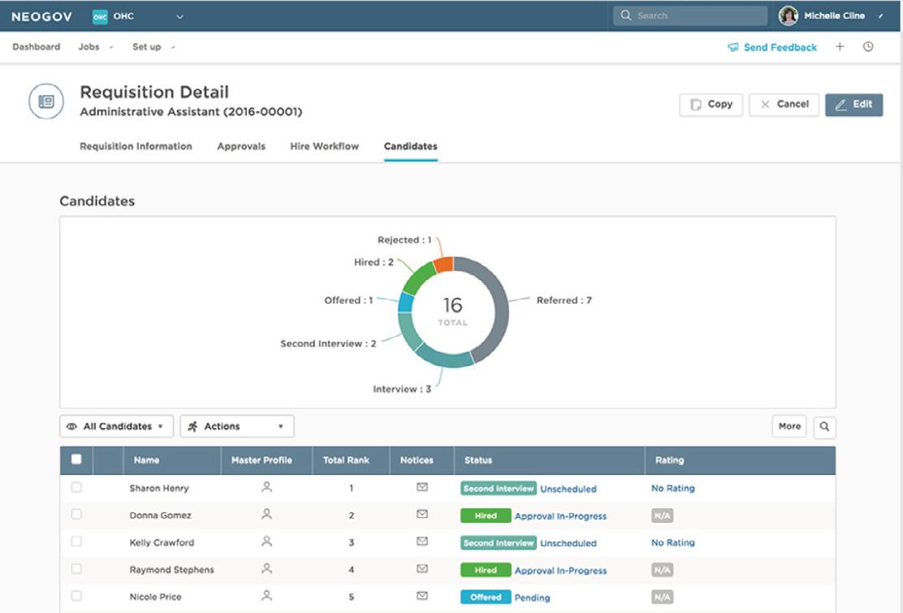This screenshot has width=903, height=613.
Task: Open the Set up menu dropdown
Action: (153, 46)
